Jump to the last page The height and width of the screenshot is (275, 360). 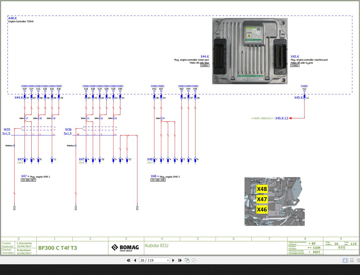180,260
